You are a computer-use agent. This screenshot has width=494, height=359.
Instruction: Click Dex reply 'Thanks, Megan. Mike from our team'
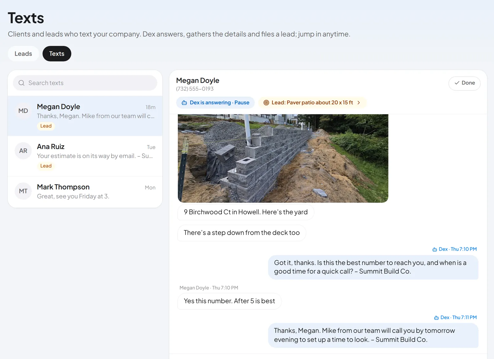pos(373,335)
